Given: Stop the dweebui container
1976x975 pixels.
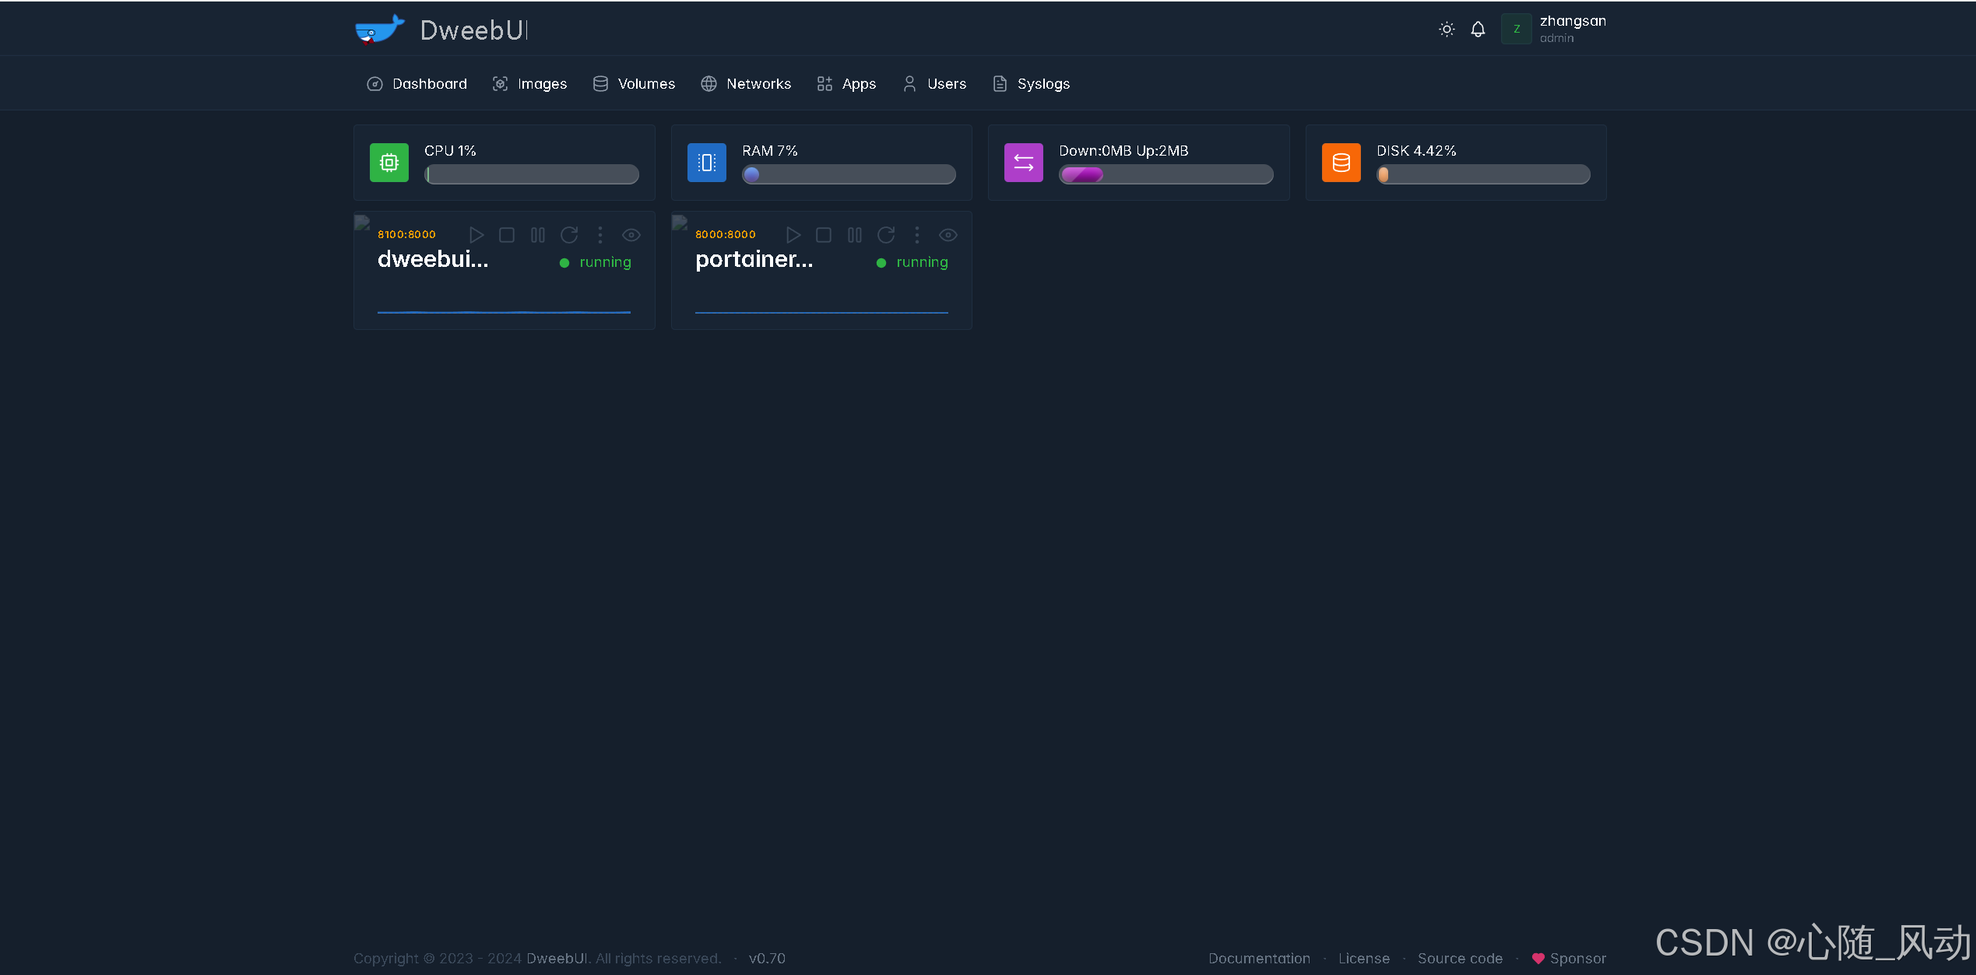Looking at the screenshot, I should coord(507,235).
